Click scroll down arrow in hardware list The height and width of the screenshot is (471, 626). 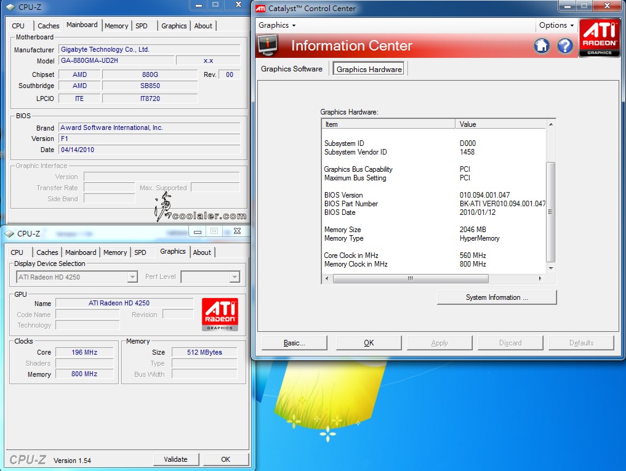(x=551, y=268)
